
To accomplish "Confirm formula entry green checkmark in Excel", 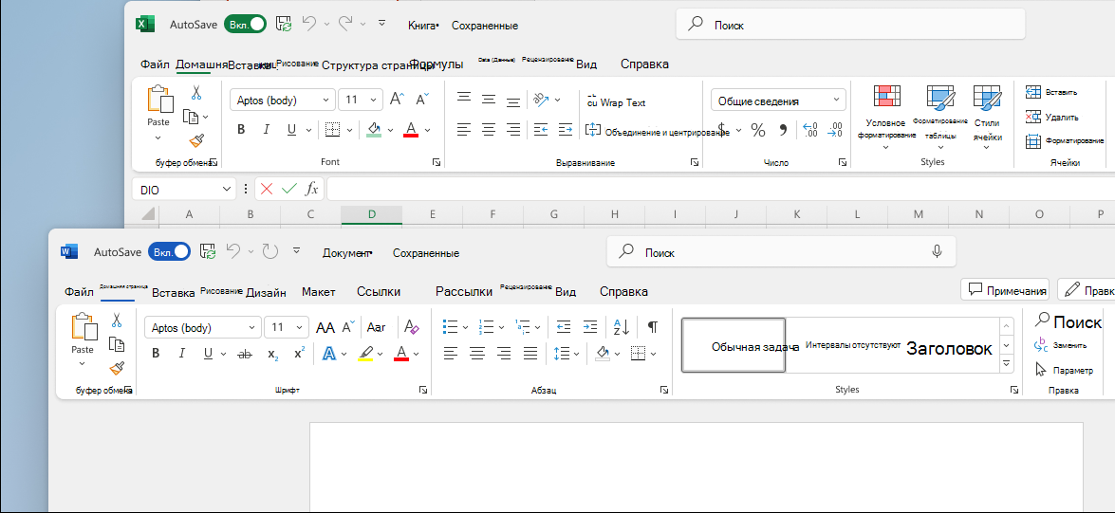I will [288, 189].
